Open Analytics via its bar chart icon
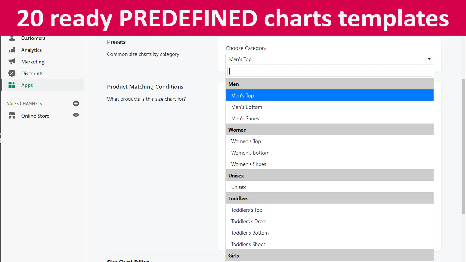This screenshot has width=466, height=262. click(x=12, y=50)
